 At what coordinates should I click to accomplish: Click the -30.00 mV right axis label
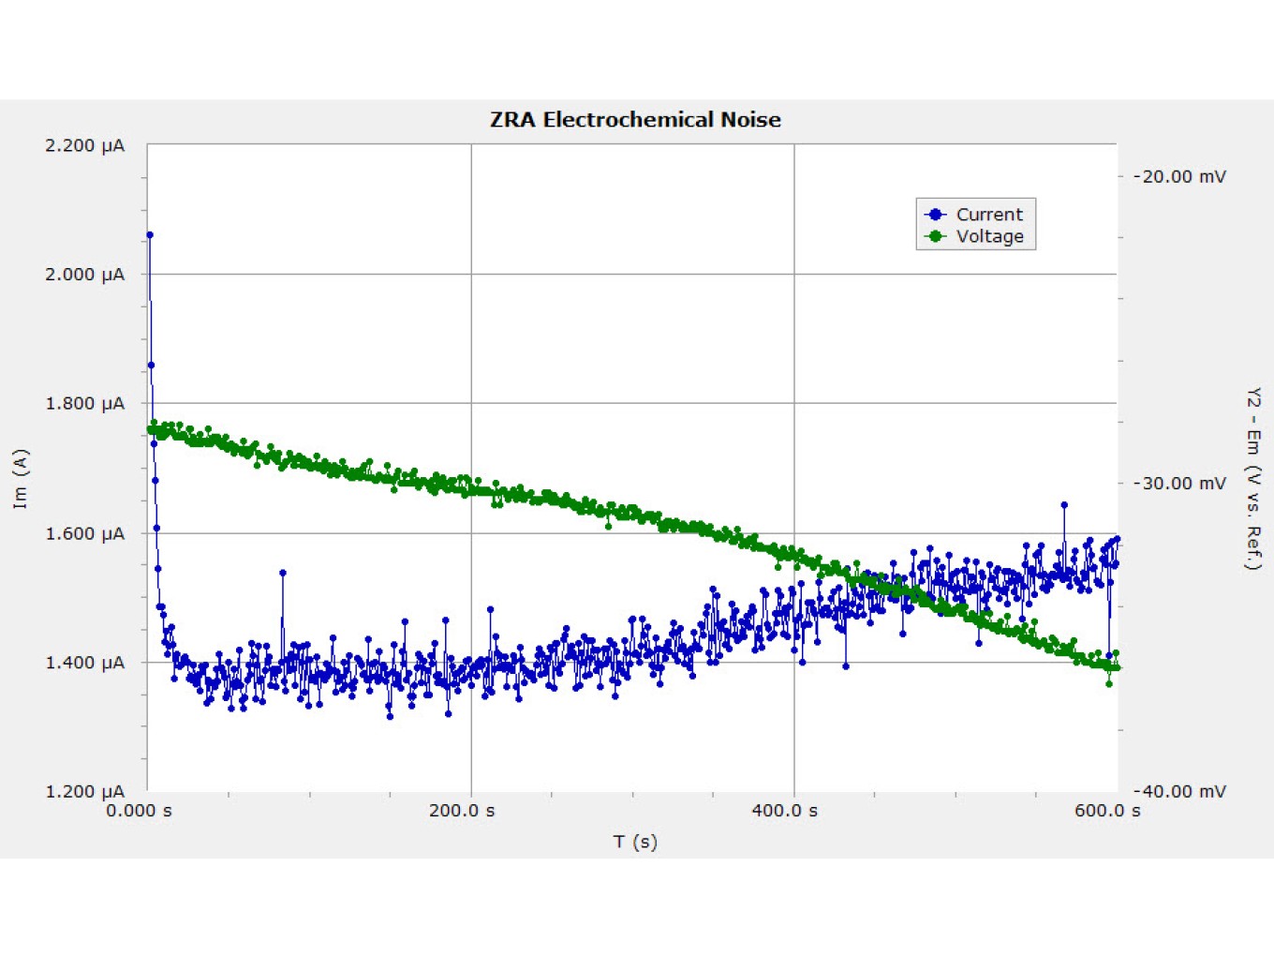pyautogui.click(x=1179, y=484)
